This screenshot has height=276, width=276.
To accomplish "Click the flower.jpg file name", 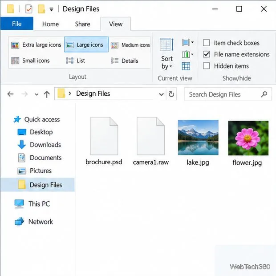I will (247, 162).
